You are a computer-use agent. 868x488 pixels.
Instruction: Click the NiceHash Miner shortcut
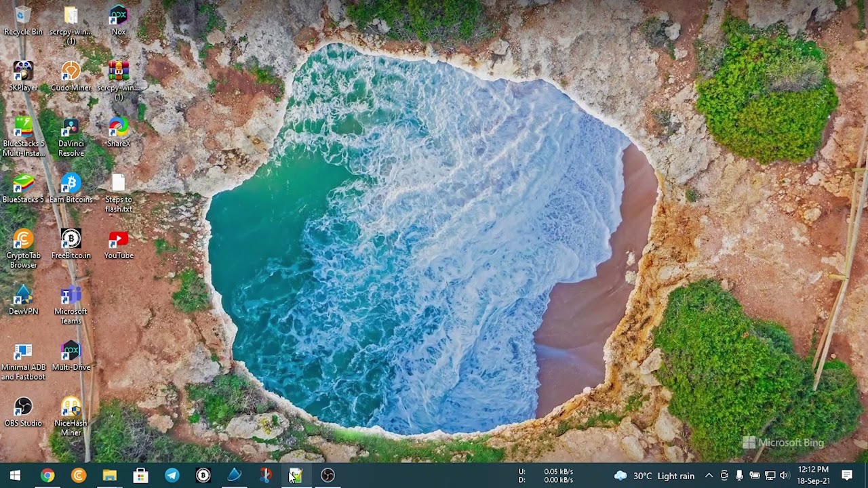[71, 407]
